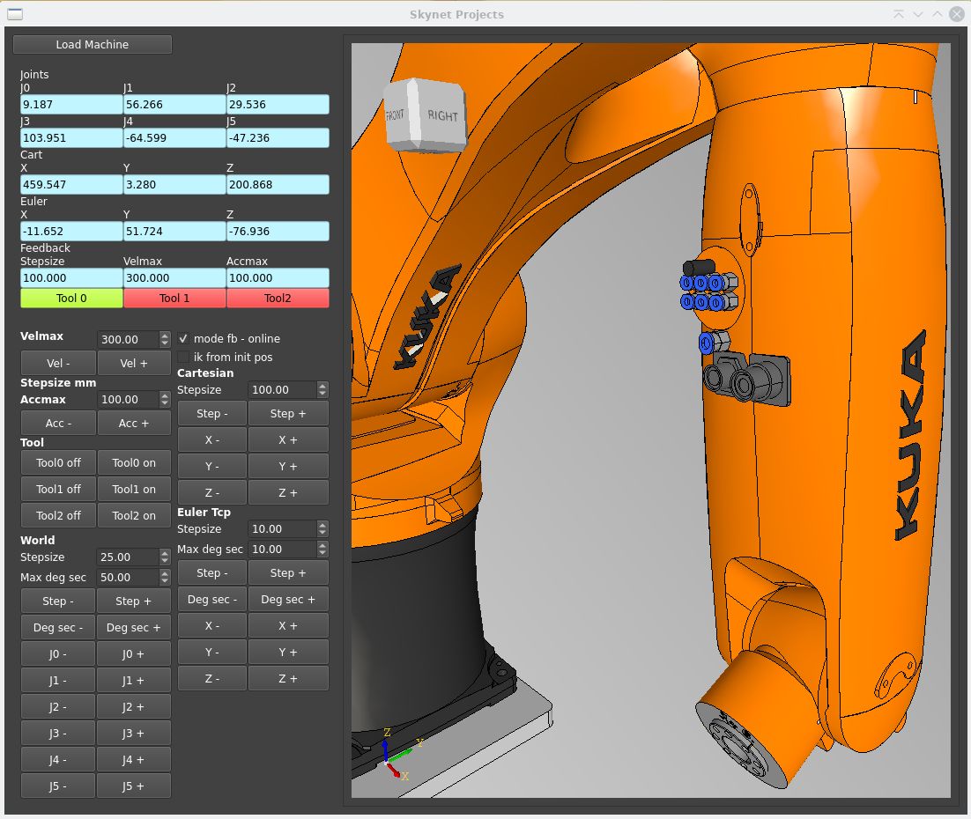971x819 pixels.
Task: Click the Feedback Stepsize field 100.000
Action: pyautogui.click(x=71, y=278)
